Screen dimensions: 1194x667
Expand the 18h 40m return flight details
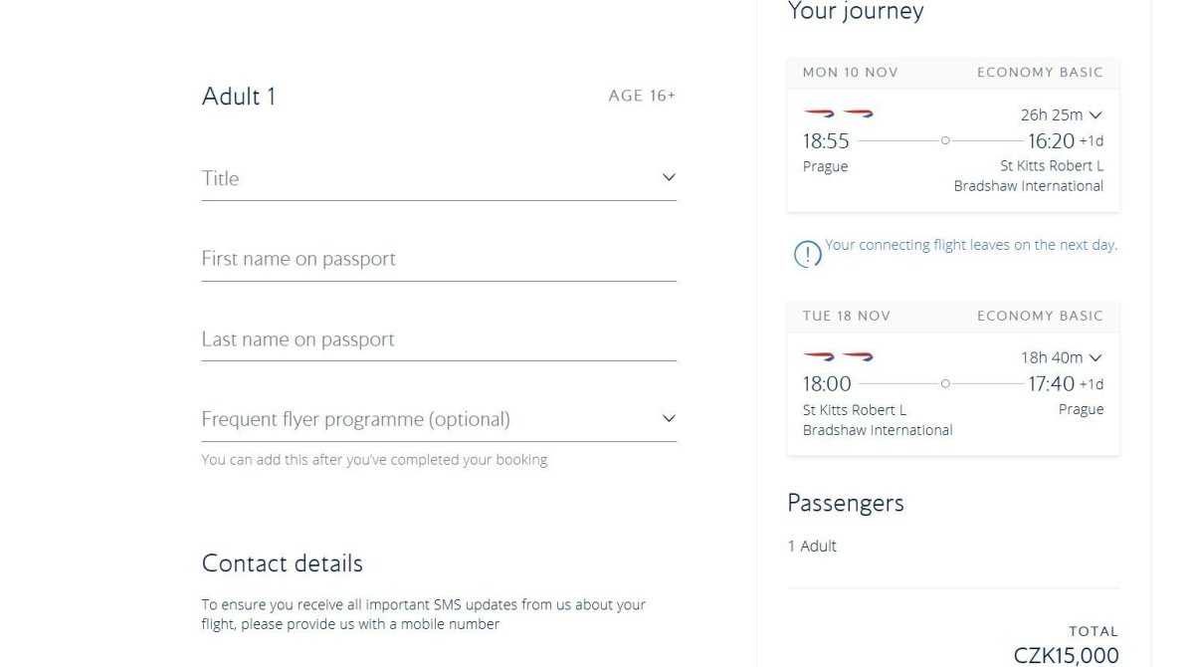(1062, 357)
